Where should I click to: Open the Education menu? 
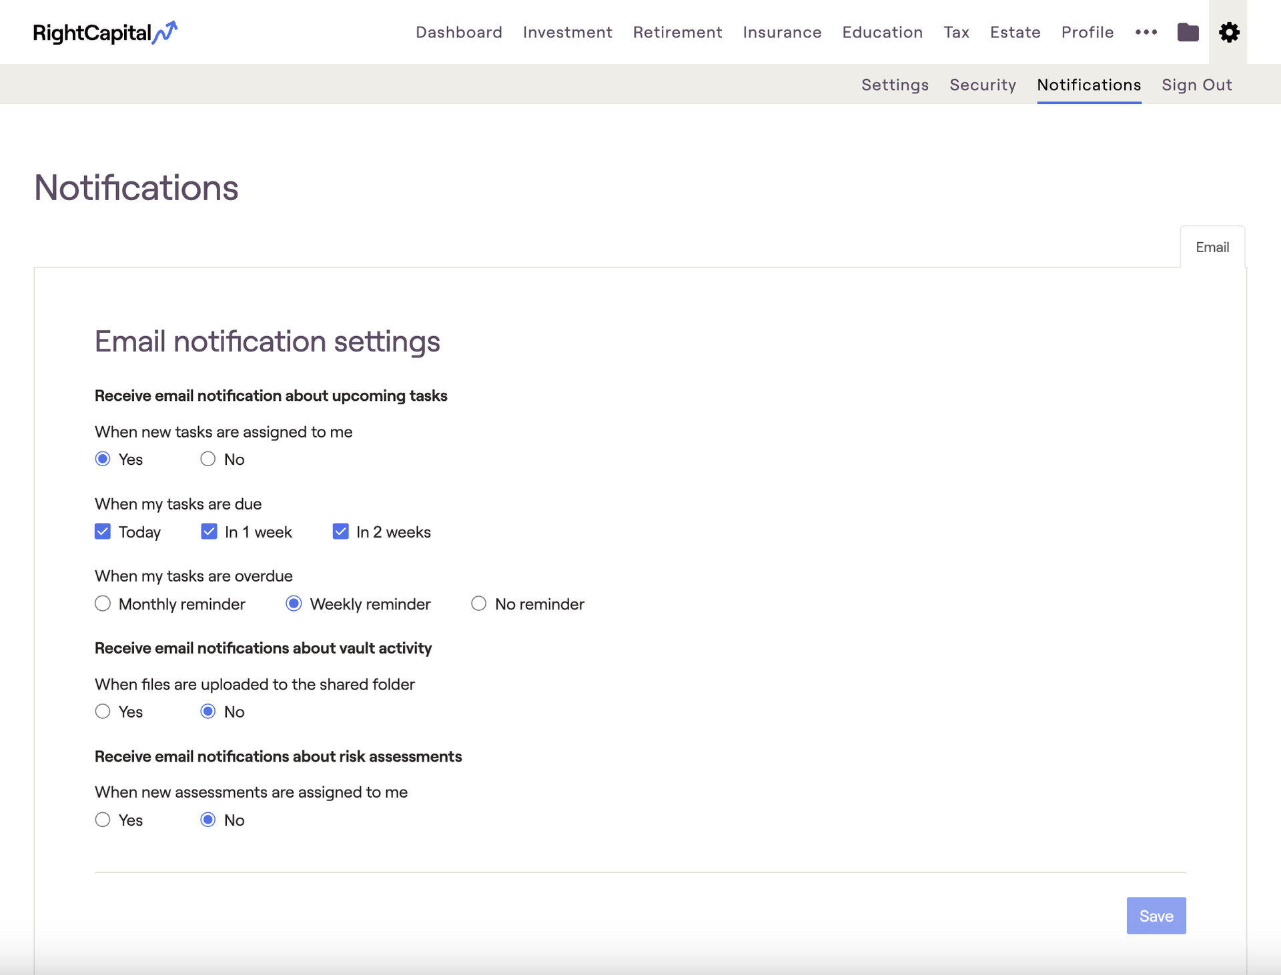883,32
